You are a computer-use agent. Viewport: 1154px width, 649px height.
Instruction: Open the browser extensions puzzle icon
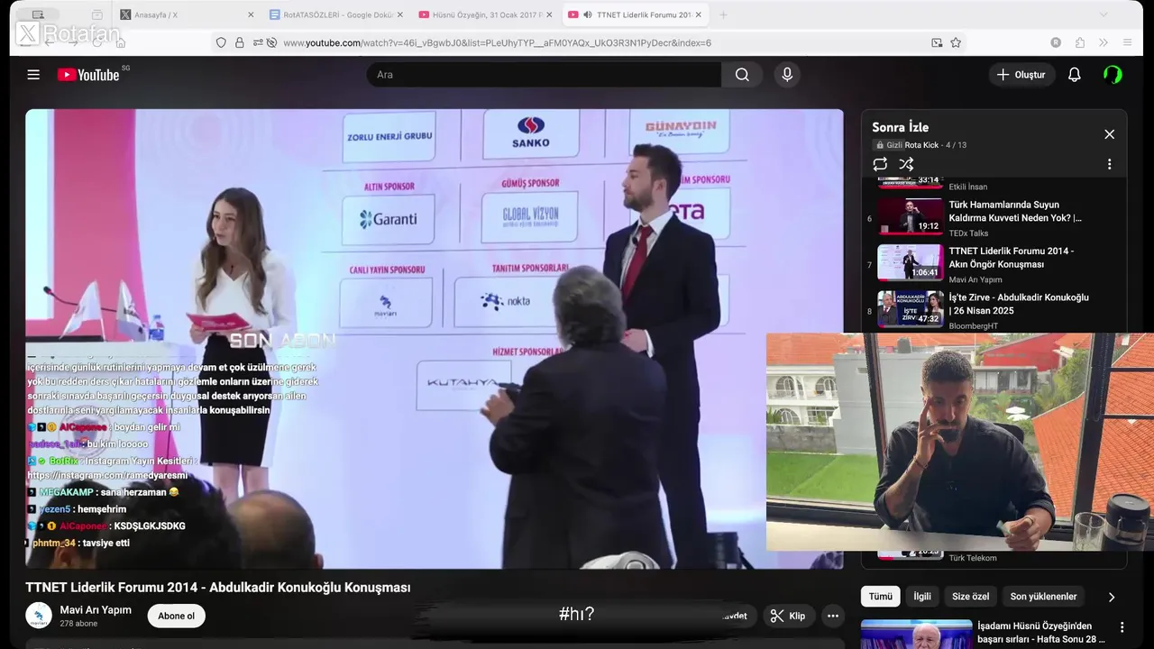tap(1079, 42)
